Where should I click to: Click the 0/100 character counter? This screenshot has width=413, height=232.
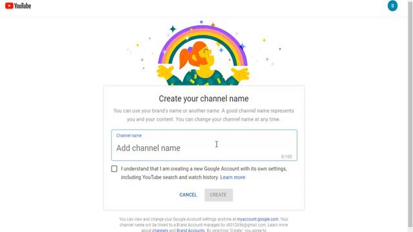click(287, 157)
